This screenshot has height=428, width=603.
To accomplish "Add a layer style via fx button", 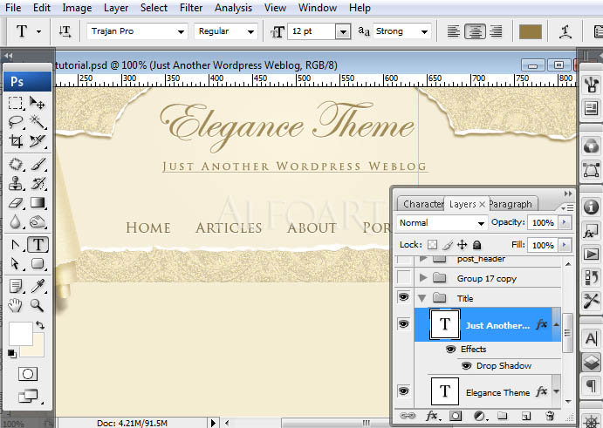I will click(432, 416).
